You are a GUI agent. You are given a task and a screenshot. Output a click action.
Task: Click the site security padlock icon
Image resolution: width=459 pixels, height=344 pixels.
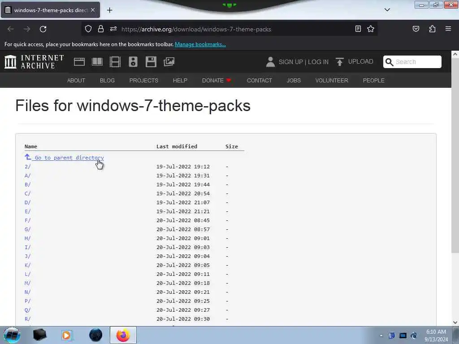coord(101,29)
